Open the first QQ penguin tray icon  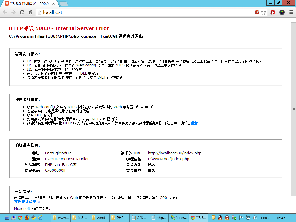pyautogui.click(x=220, y=218)
